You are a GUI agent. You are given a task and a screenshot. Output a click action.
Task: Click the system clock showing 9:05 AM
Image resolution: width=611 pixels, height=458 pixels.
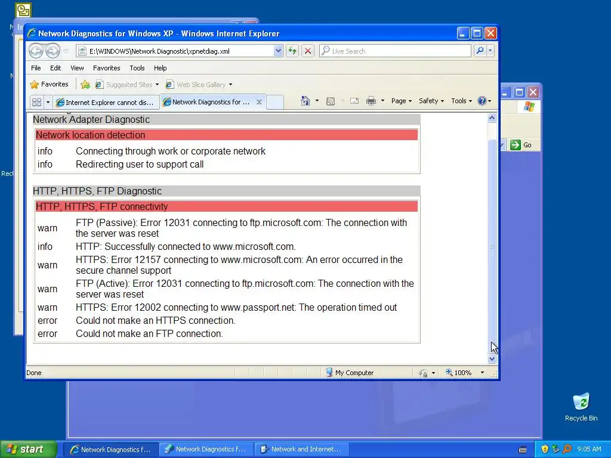[x=589, y=449]
